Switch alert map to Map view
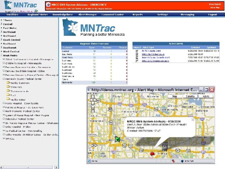Screen dimensions: 225x169 (x=174, y=96)
